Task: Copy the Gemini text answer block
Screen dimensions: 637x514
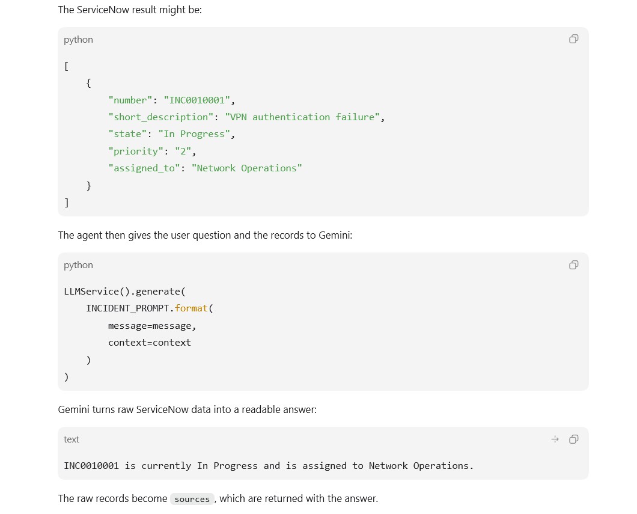Action: (x=574, y=439)
